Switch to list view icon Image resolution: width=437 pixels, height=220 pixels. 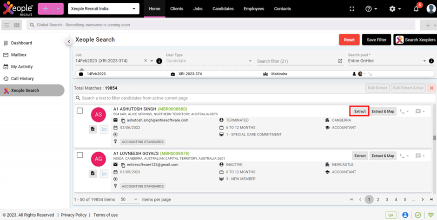click(7, 25)
